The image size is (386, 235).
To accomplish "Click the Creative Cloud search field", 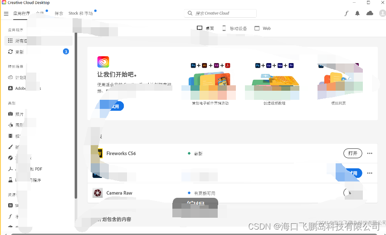I will [x=220, y=13].
